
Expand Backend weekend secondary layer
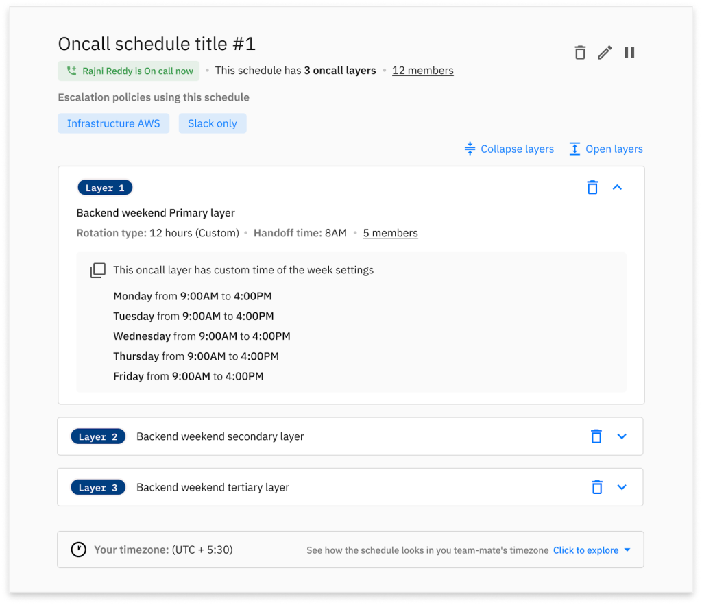(x=622, y=436)
